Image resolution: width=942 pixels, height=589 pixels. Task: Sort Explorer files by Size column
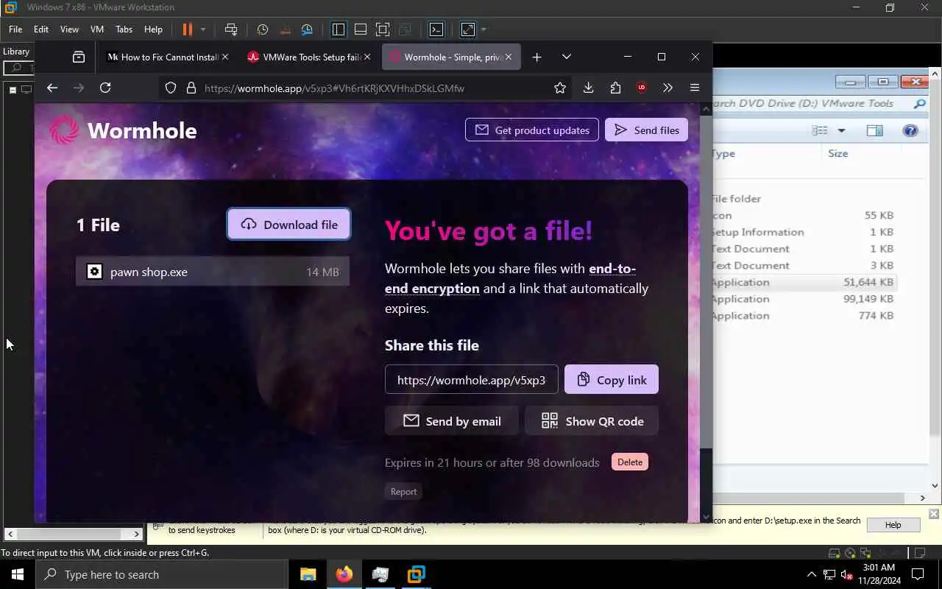[838, 153]
